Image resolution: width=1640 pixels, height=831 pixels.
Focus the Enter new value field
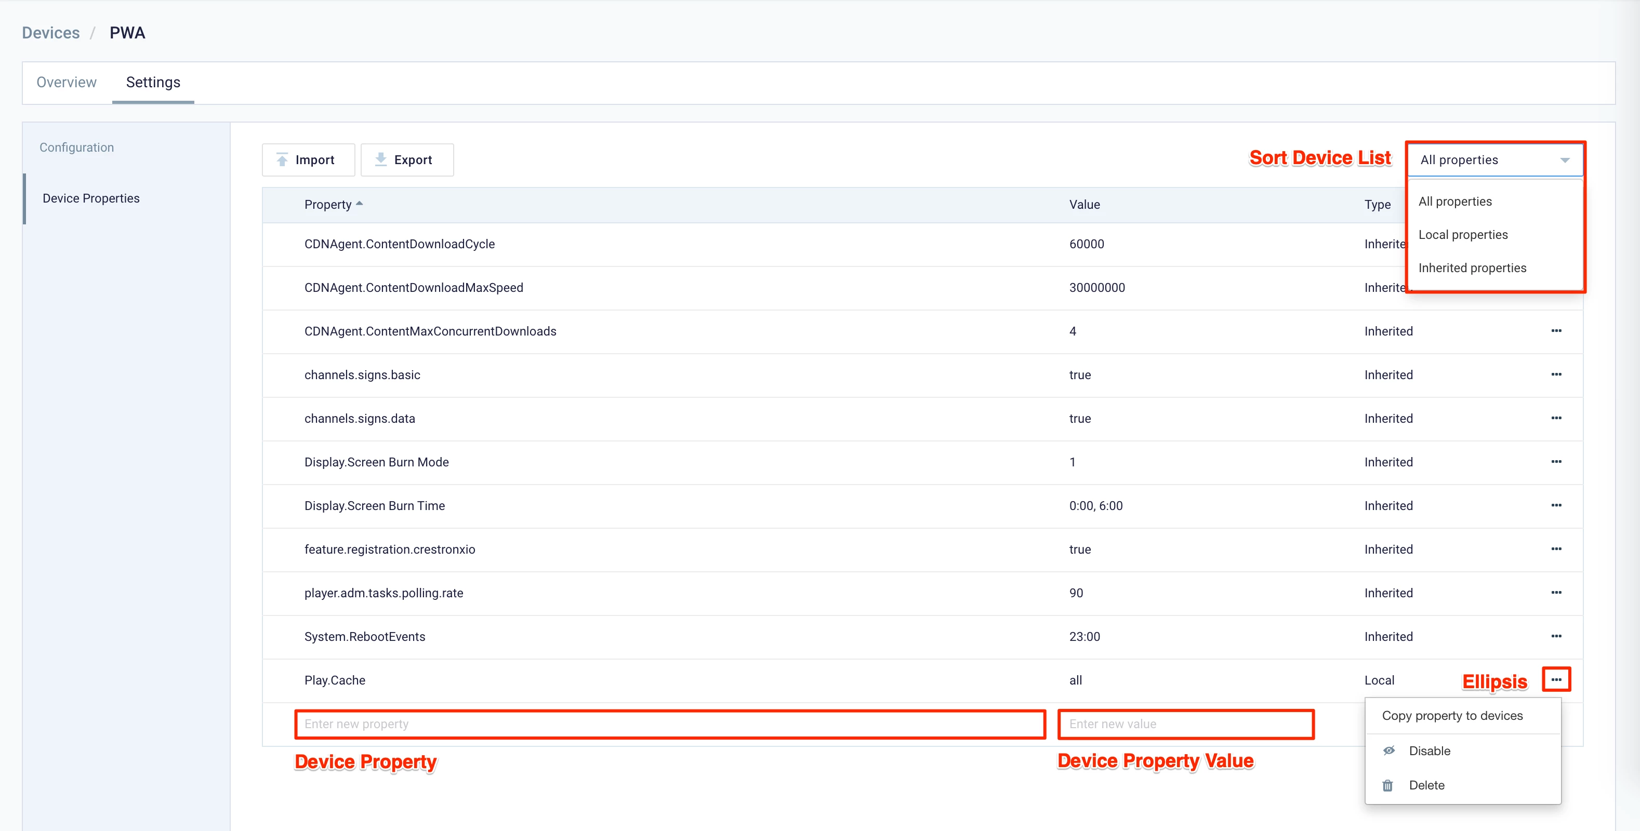click(1185, 724)
